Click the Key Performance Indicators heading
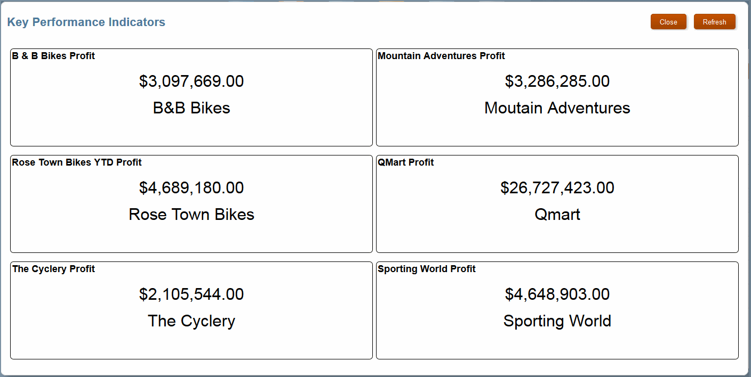The height and width of the screenshot is (377, 751). [86, 22]
